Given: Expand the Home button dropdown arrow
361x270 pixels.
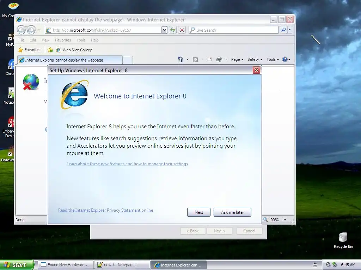Looking at the screenshot, I should pos(187,59).
